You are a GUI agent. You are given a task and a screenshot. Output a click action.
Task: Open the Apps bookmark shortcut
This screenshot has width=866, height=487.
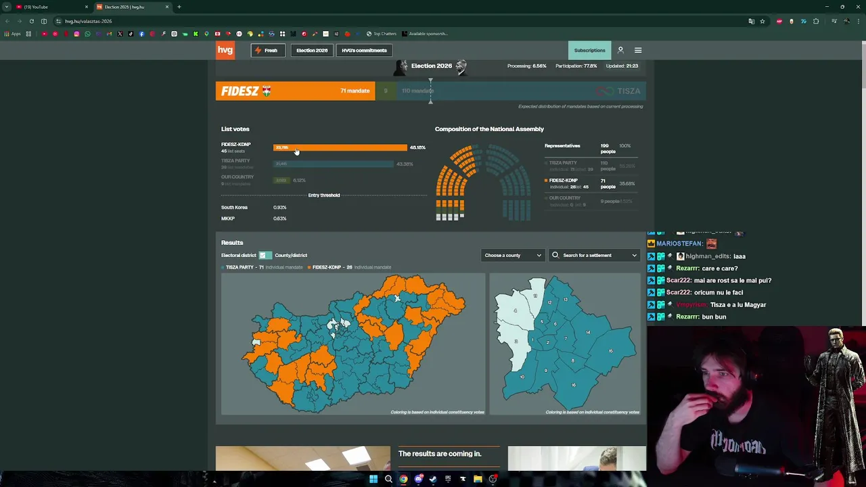12,34
